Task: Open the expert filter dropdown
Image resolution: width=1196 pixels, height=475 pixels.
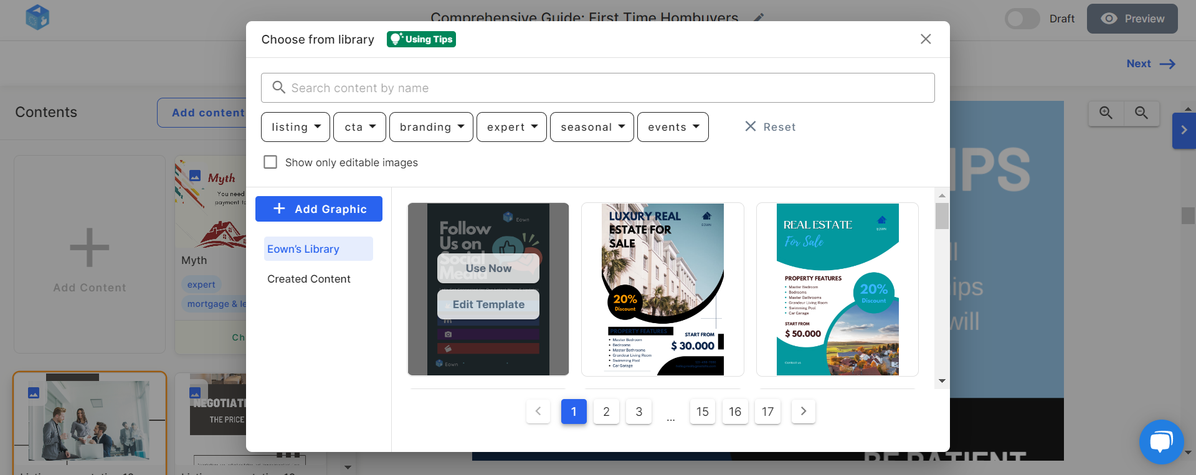Action: [x=511, y=127]
